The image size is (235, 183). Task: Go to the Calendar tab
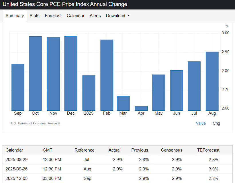(x=75, y=16)
